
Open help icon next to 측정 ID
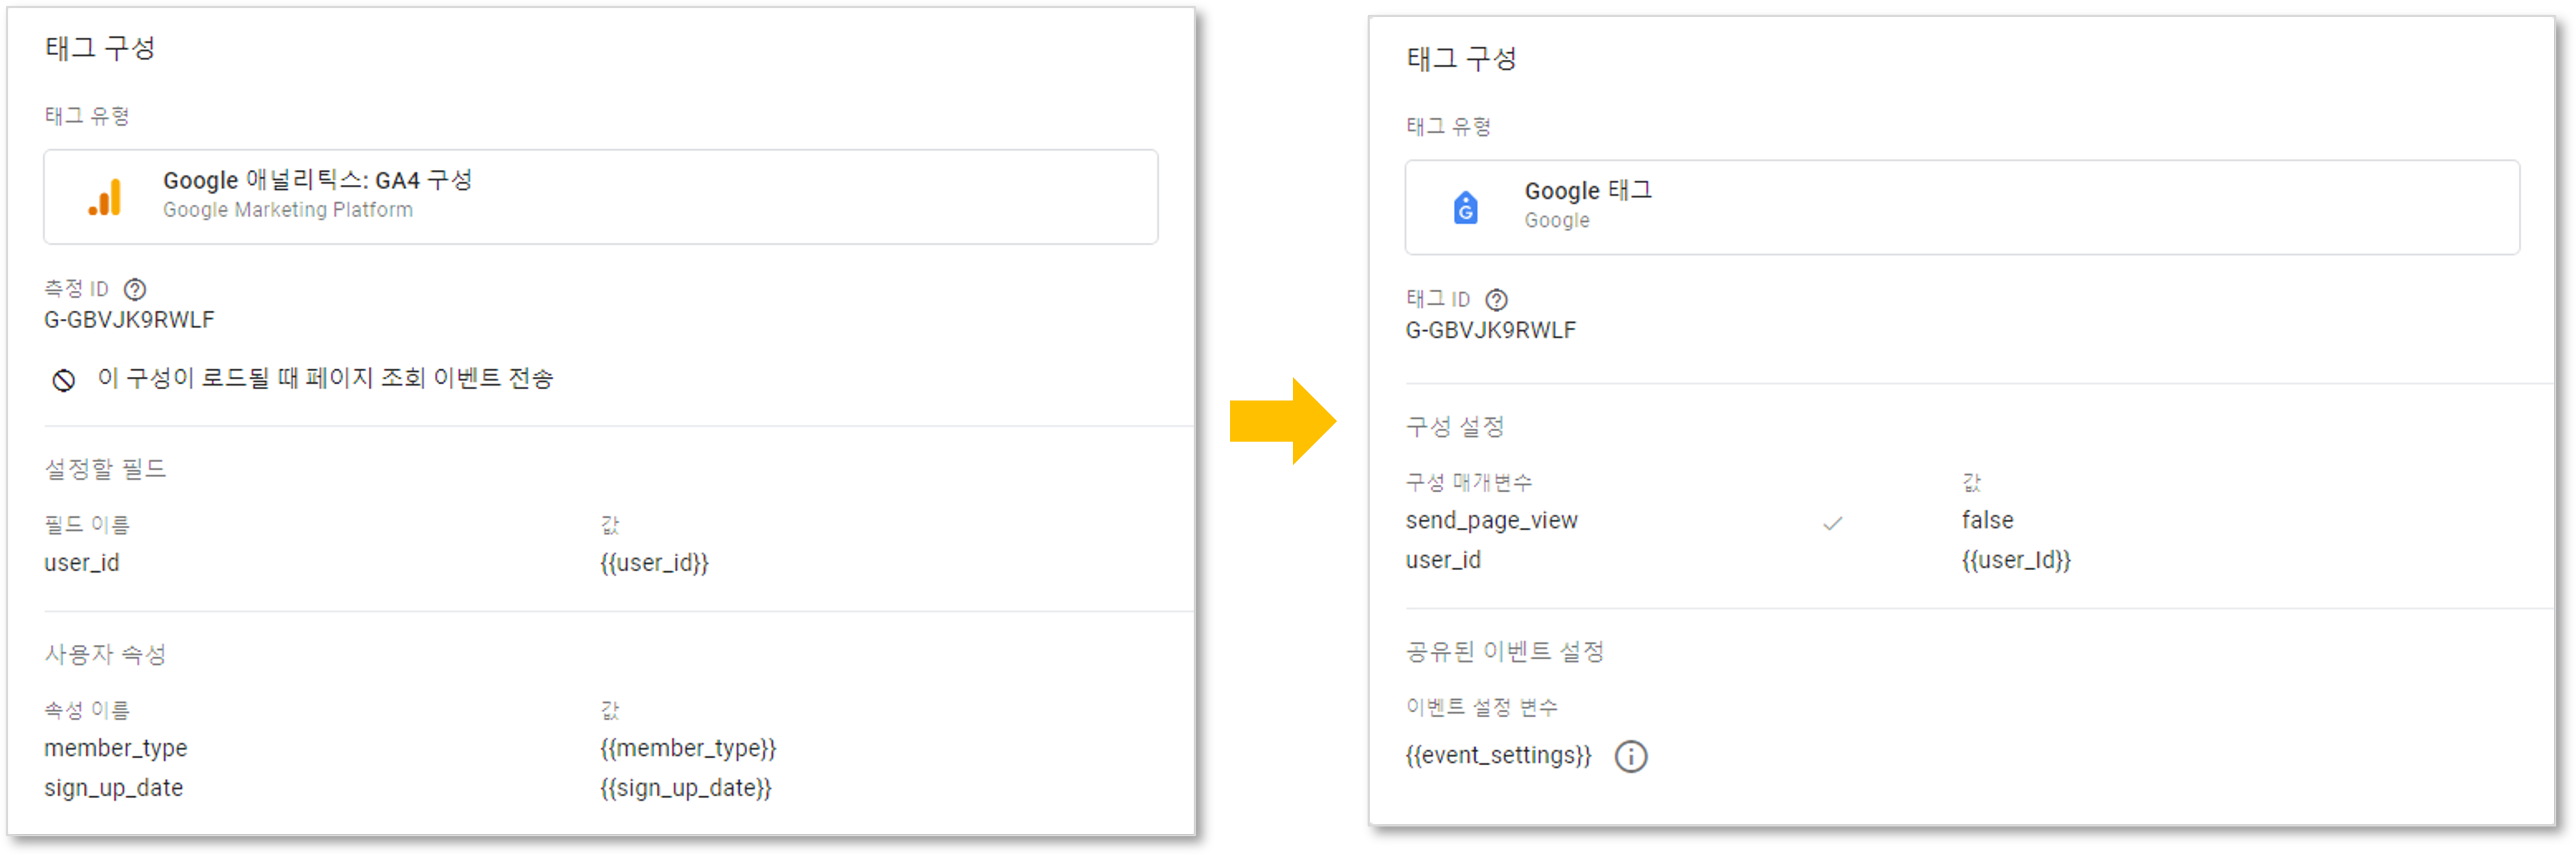(135, 289)
